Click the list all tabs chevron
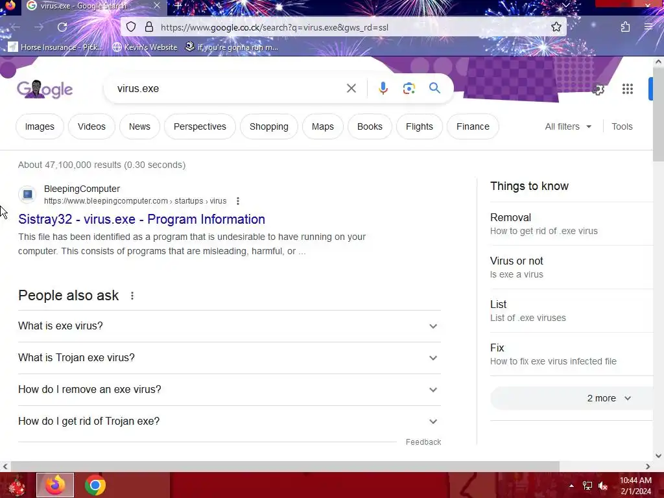The width and height of the screenshot is (664, 498). 565,5
